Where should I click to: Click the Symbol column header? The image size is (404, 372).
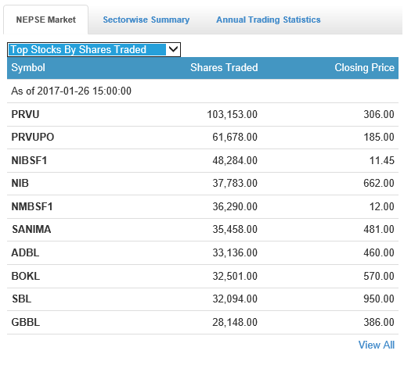coord(28,68)
